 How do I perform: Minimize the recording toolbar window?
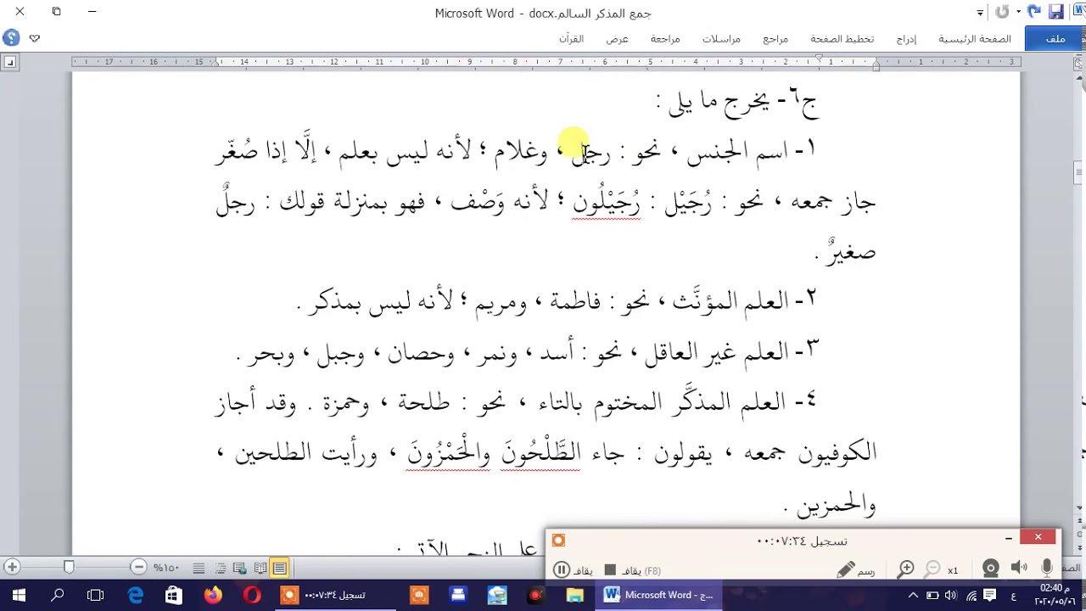(1008, 538)
